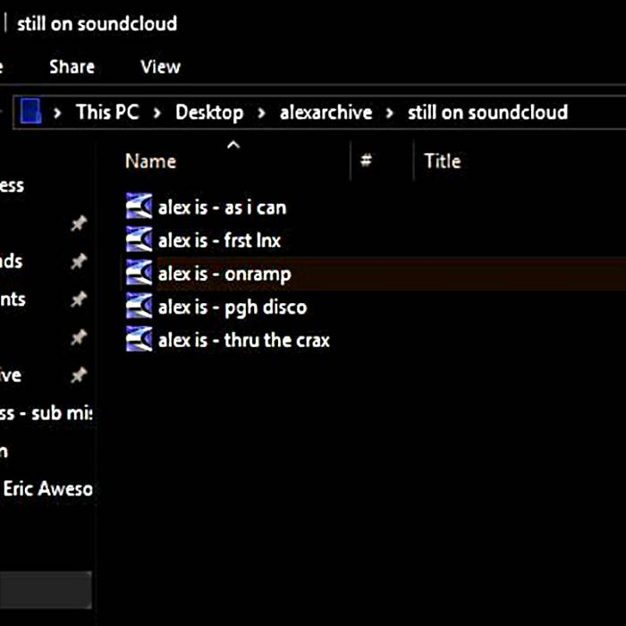Expand the chevron after 'alexarchive' breadcrumb
The image size is (626, 626).
click(x=389, y=113)
